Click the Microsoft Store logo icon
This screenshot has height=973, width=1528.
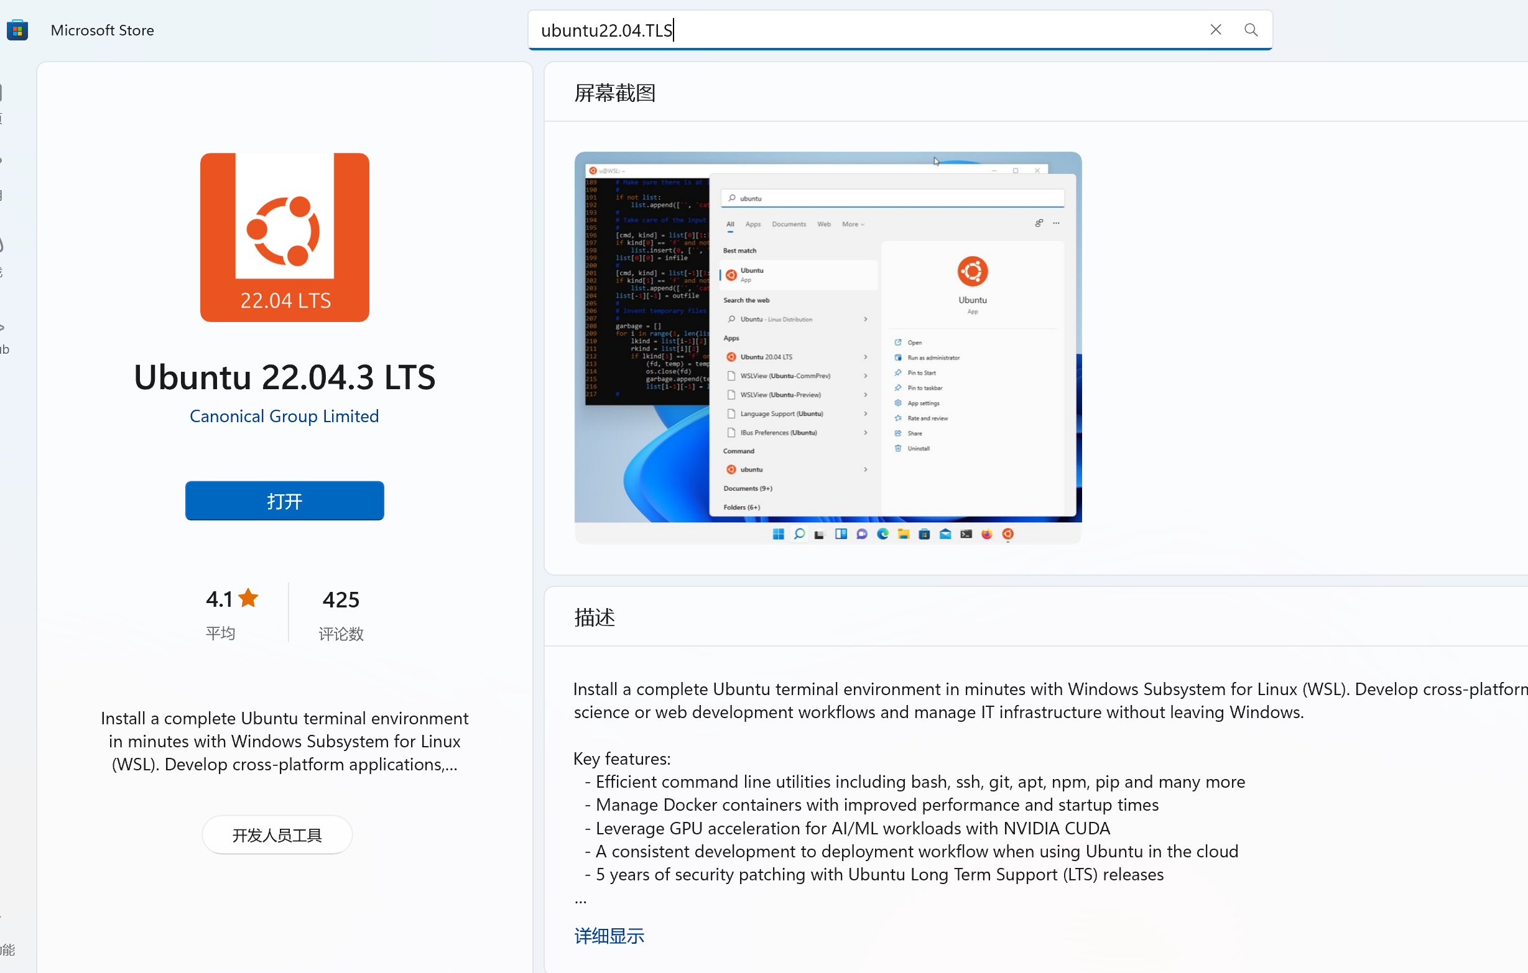click(17, 30)
